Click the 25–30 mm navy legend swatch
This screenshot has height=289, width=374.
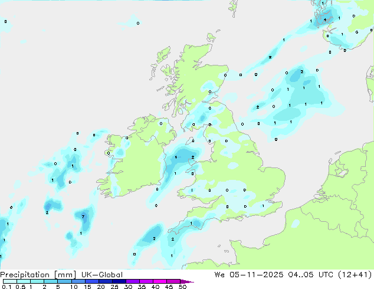click(x=119, y=281)
